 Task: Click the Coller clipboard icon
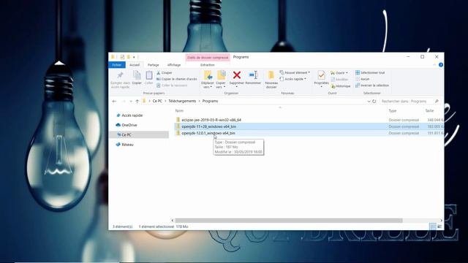[149, 75]
